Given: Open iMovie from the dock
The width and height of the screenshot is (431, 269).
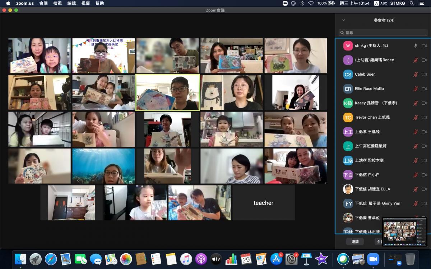Looking at the screenshot, I should click(x=321, y=259).
